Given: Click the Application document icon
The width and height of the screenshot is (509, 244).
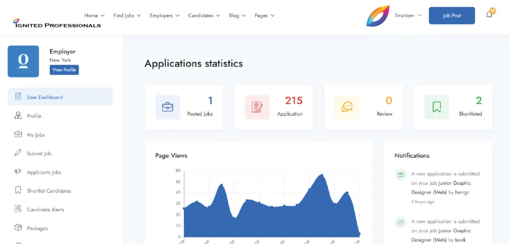Looking at the screenshot, I should [257, 107].
